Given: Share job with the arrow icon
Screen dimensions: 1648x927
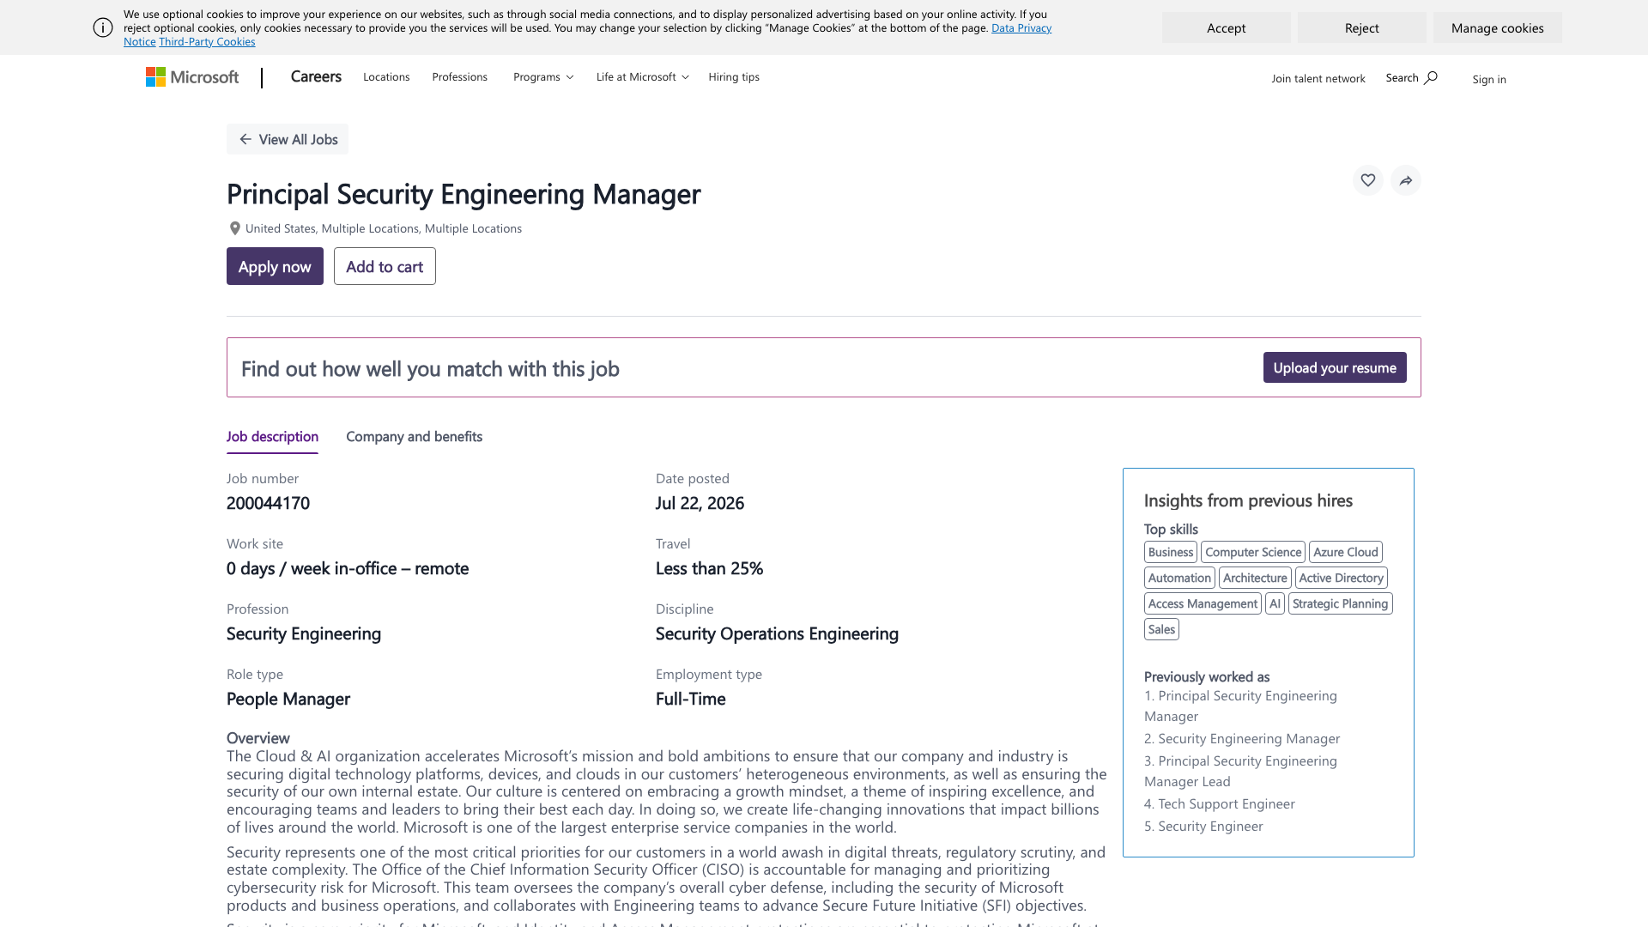Looking at the screenshot, I should (x=1406, y=180).
